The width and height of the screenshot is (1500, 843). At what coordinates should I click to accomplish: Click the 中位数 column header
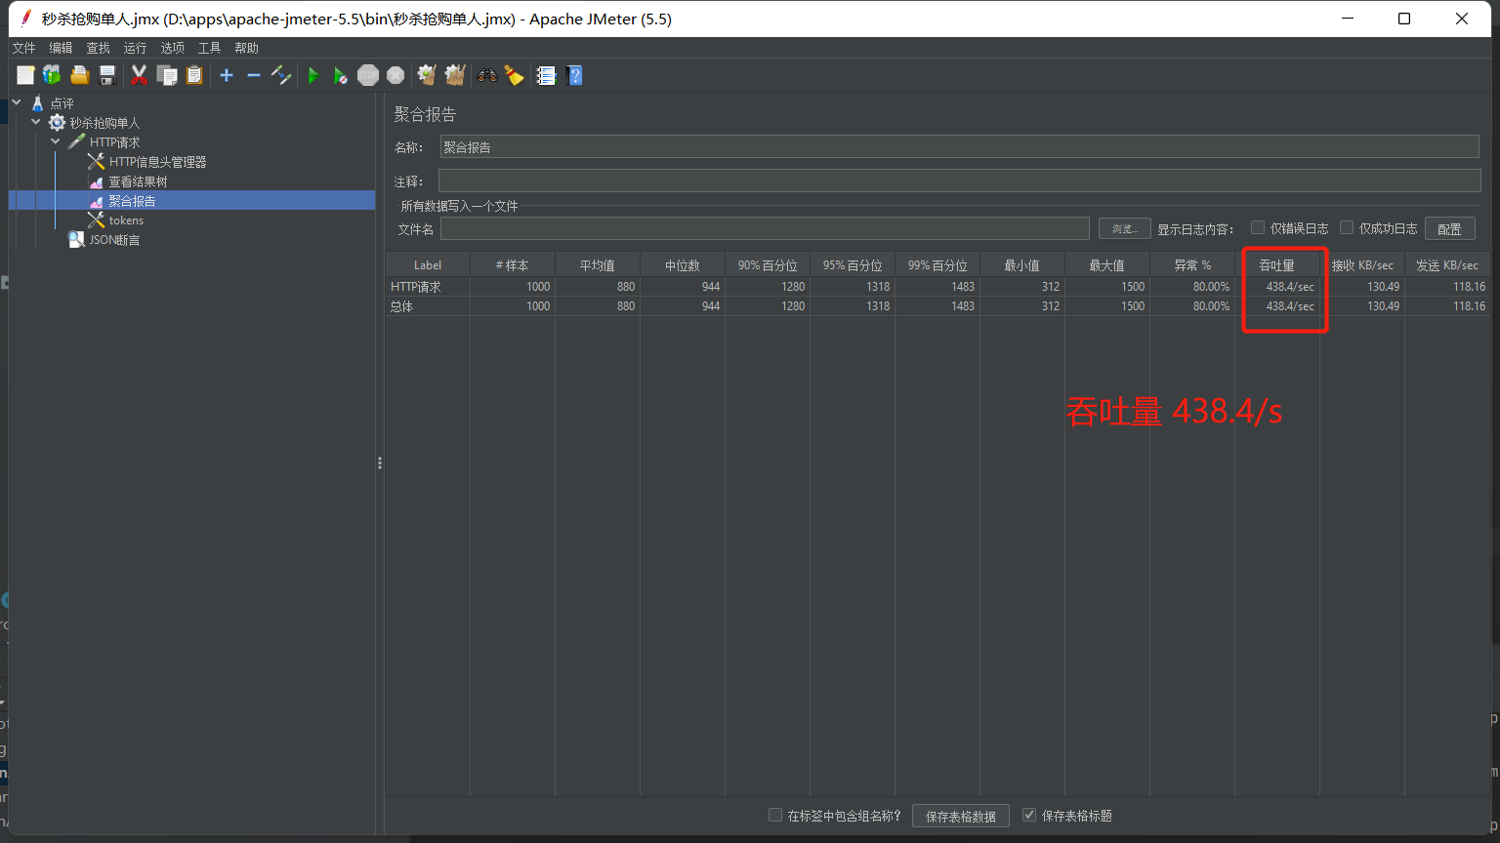pos(683,264)
